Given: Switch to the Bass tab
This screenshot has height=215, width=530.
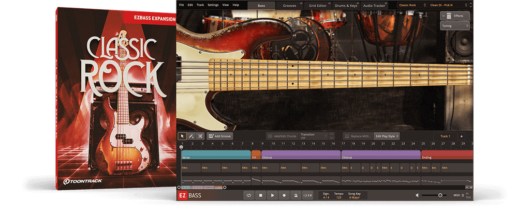Looking at the screenshot, I should point(261,5).
